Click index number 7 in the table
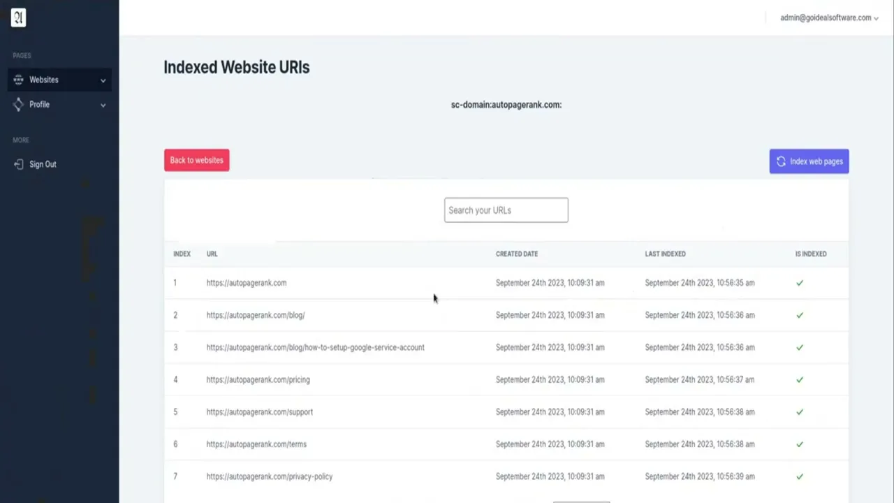The width and height of the screenshot is (894, 503). [175, 476]
